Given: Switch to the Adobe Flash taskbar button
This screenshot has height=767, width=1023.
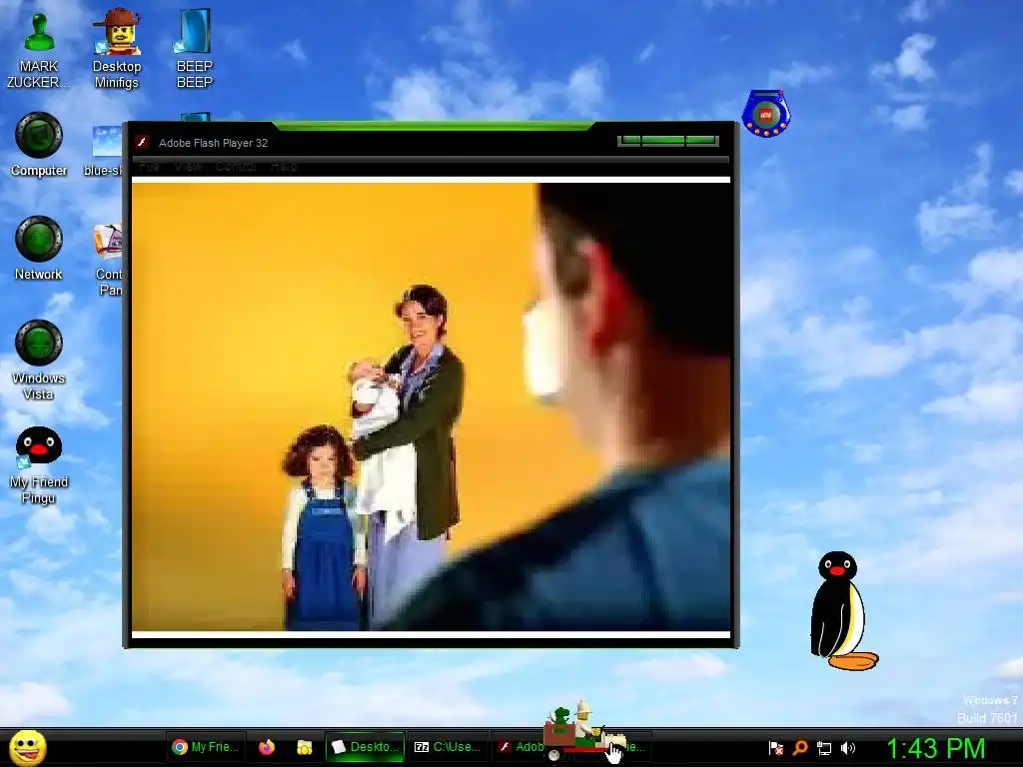Looking at the screenshot, I should point(518,747).
